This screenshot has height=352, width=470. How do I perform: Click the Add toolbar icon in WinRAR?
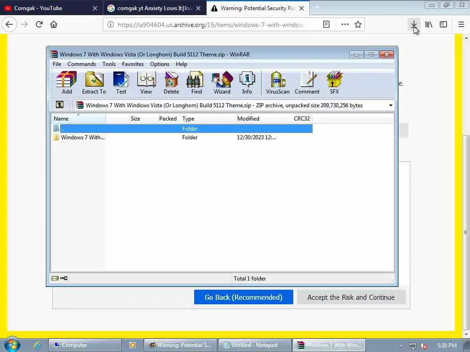tap(67, 83)
